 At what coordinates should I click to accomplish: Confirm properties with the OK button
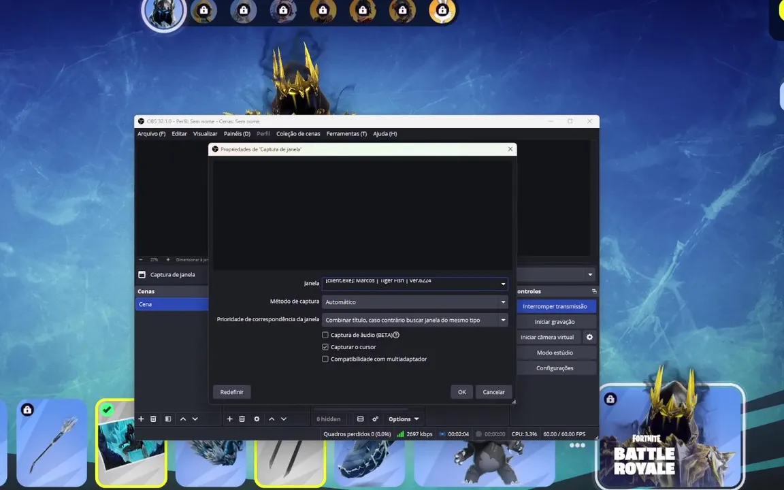[462, 392]
